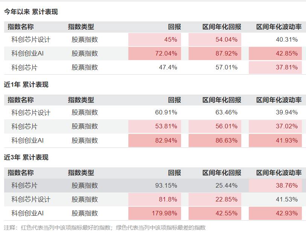The width and height of the screenshot is (306, 233).
Task: Click 回报 column header in 今年以来 table
Action: click(x=174, y=27)
